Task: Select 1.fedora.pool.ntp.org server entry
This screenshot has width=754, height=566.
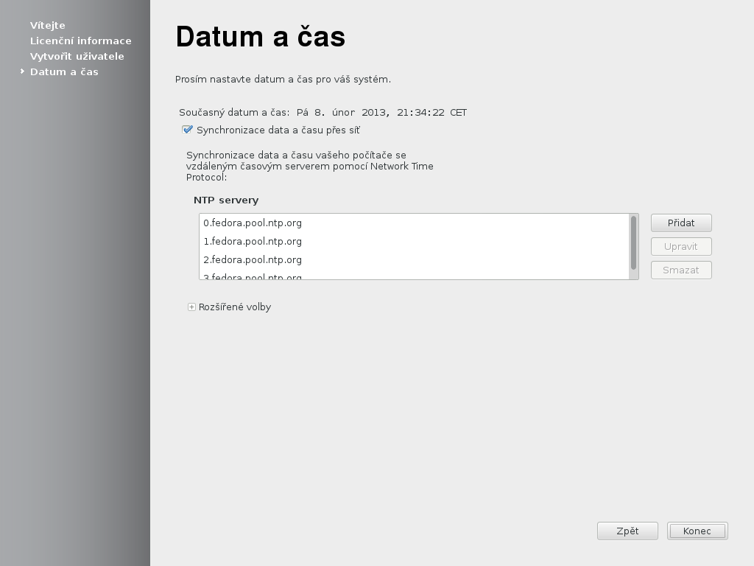Action: point(253,241)
